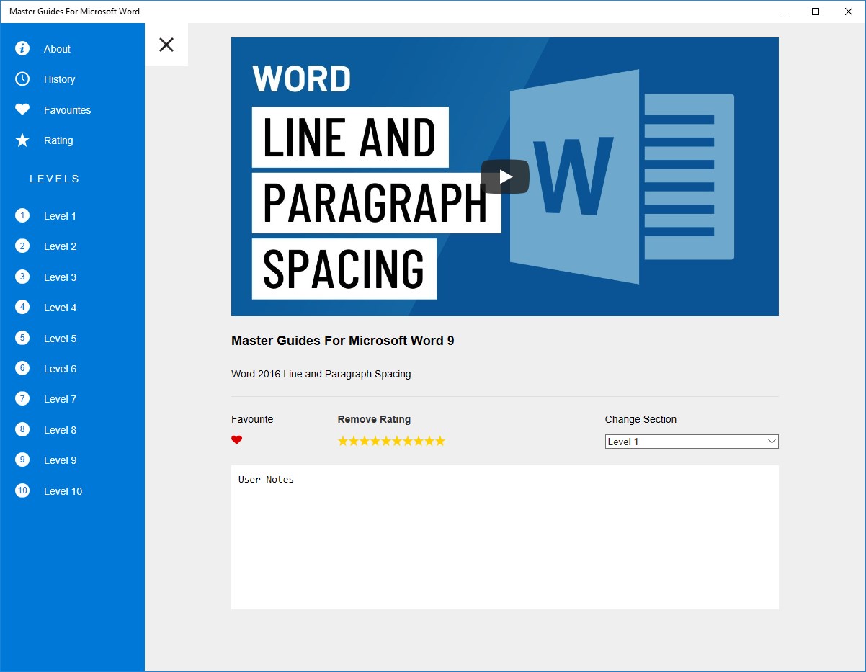Set rating to the first star
Image resolution: width=866 pixels, height=672 pixels.
pos(343,441)
